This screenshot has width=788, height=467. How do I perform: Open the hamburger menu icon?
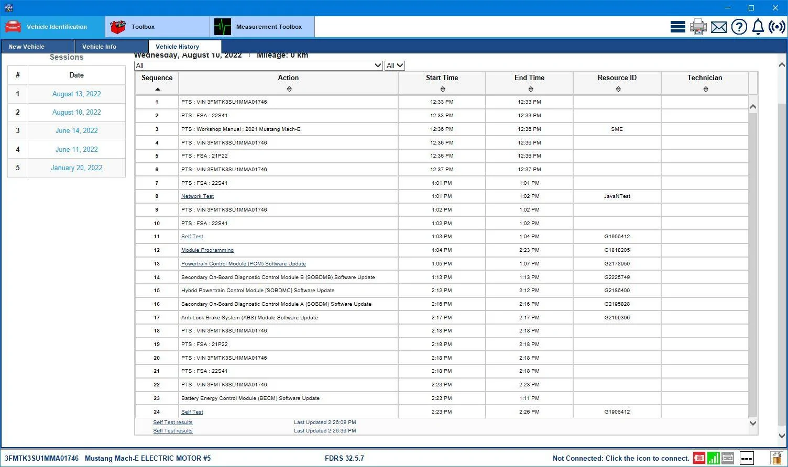click(678, 27)
